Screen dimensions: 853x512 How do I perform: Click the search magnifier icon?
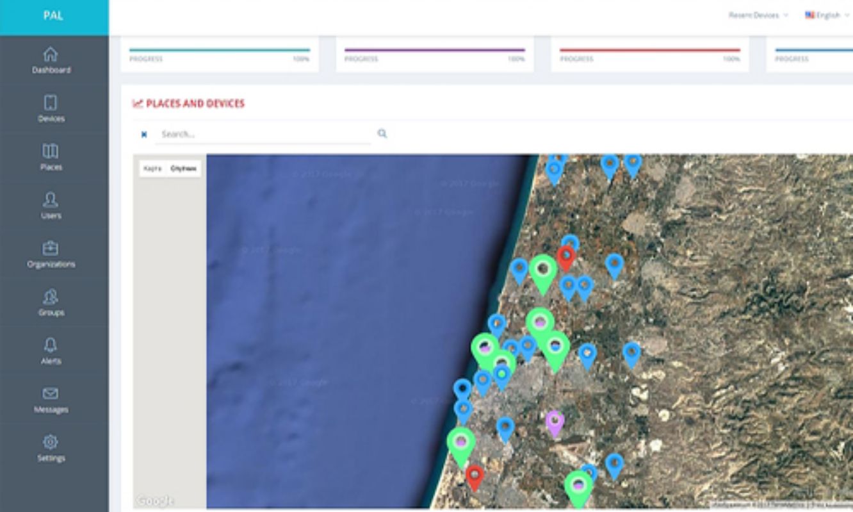382,134
